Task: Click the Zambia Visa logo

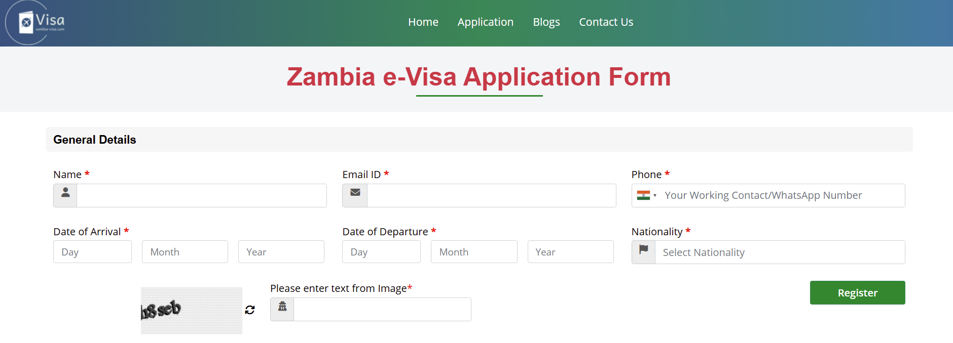Action: 35,23
